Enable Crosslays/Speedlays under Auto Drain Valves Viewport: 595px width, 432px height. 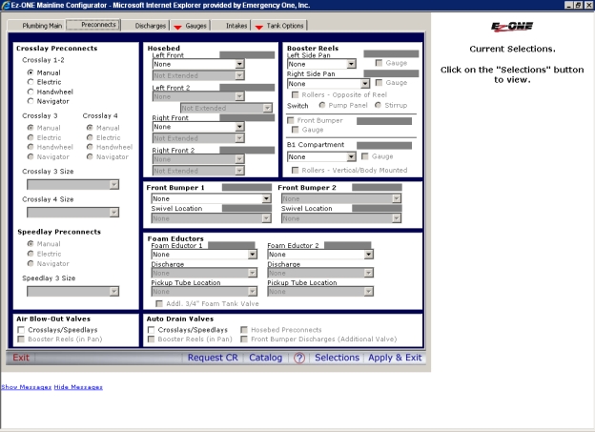click(x=152, y=330)
